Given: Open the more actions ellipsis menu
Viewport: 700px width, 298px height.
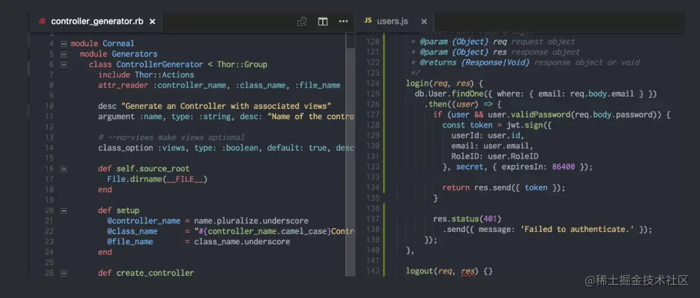Looking at the screenshot, I should tap(344, 21).
